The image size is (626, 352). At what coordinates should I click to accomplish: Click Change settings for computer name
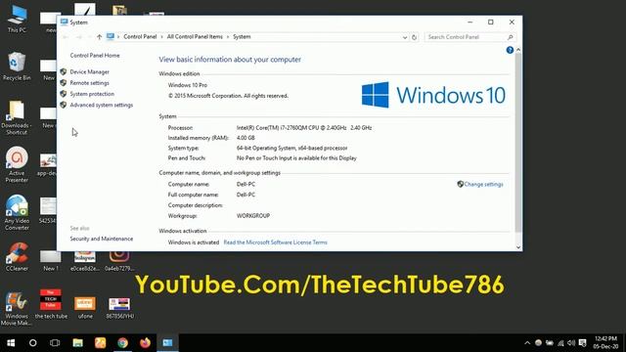tap(483, 185)
